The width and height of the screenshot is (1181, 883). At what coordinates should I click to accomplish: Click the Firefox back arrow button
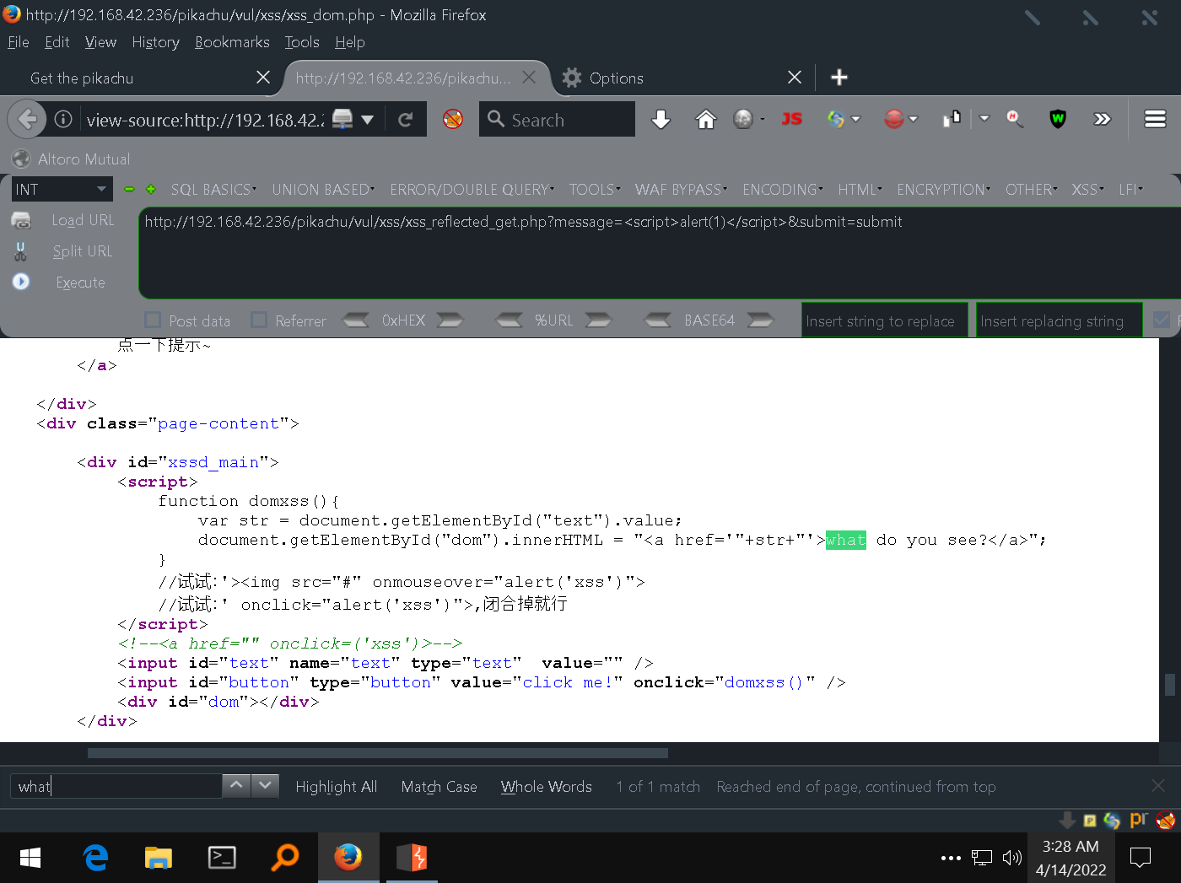[27, 119]
